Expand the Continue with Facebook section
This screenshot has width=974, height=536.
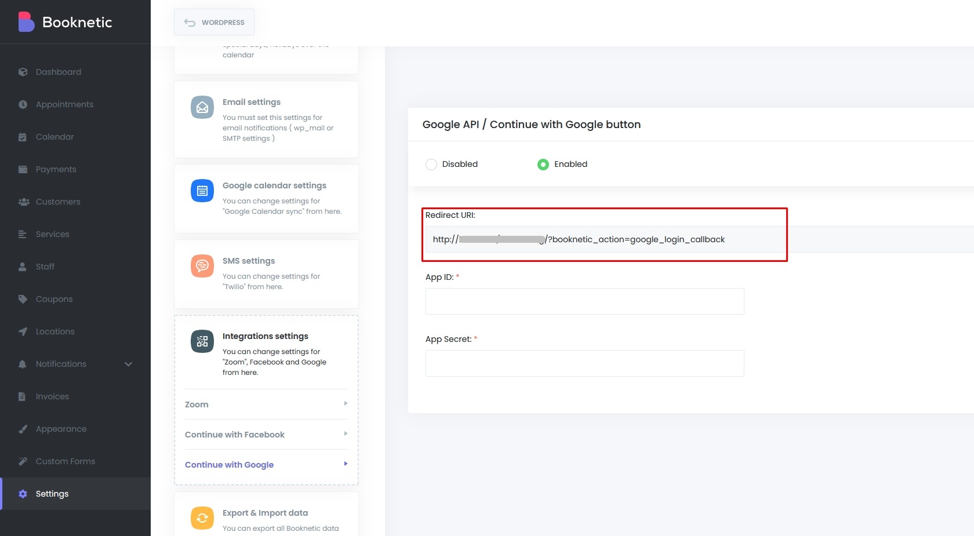pos(266,435)
